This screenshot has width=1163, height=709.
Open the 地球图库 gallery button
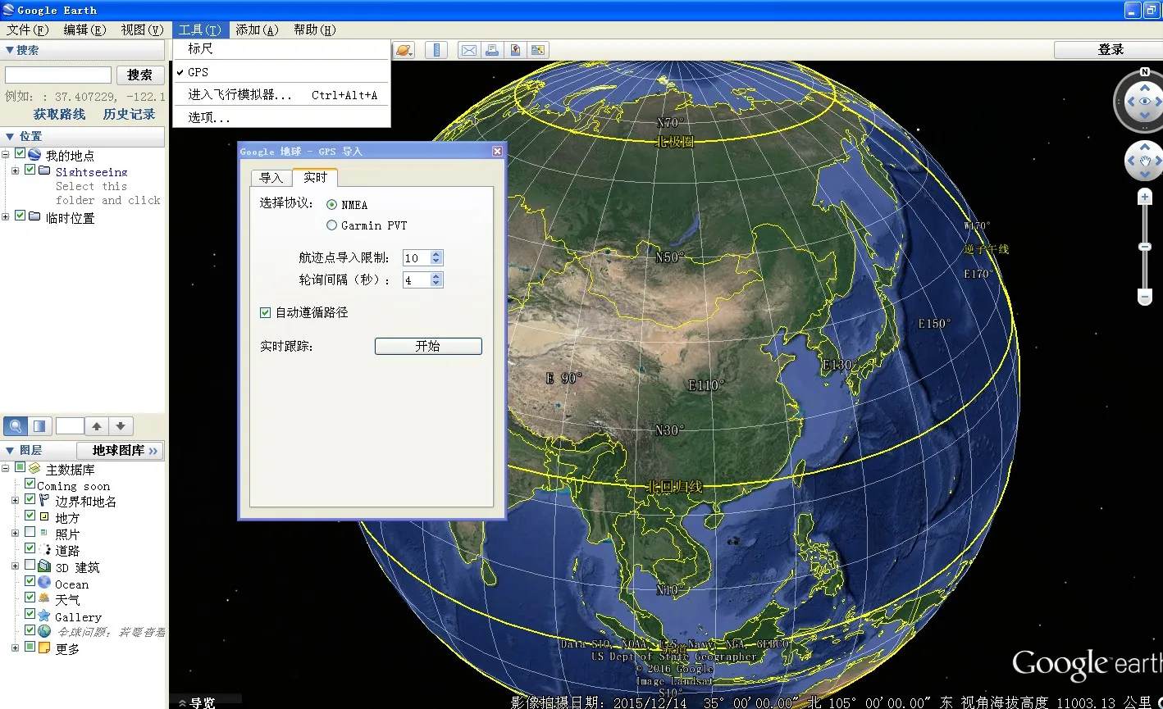(120, 450)
